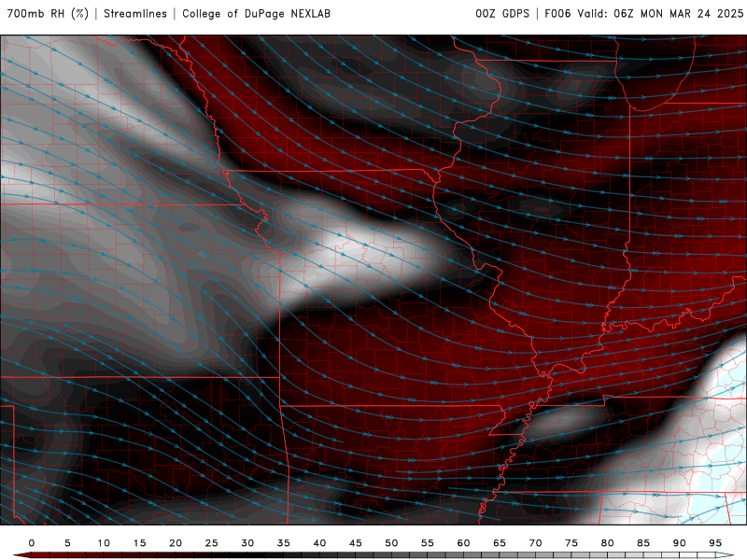Click the colorbar label "40"

[319, 543]
